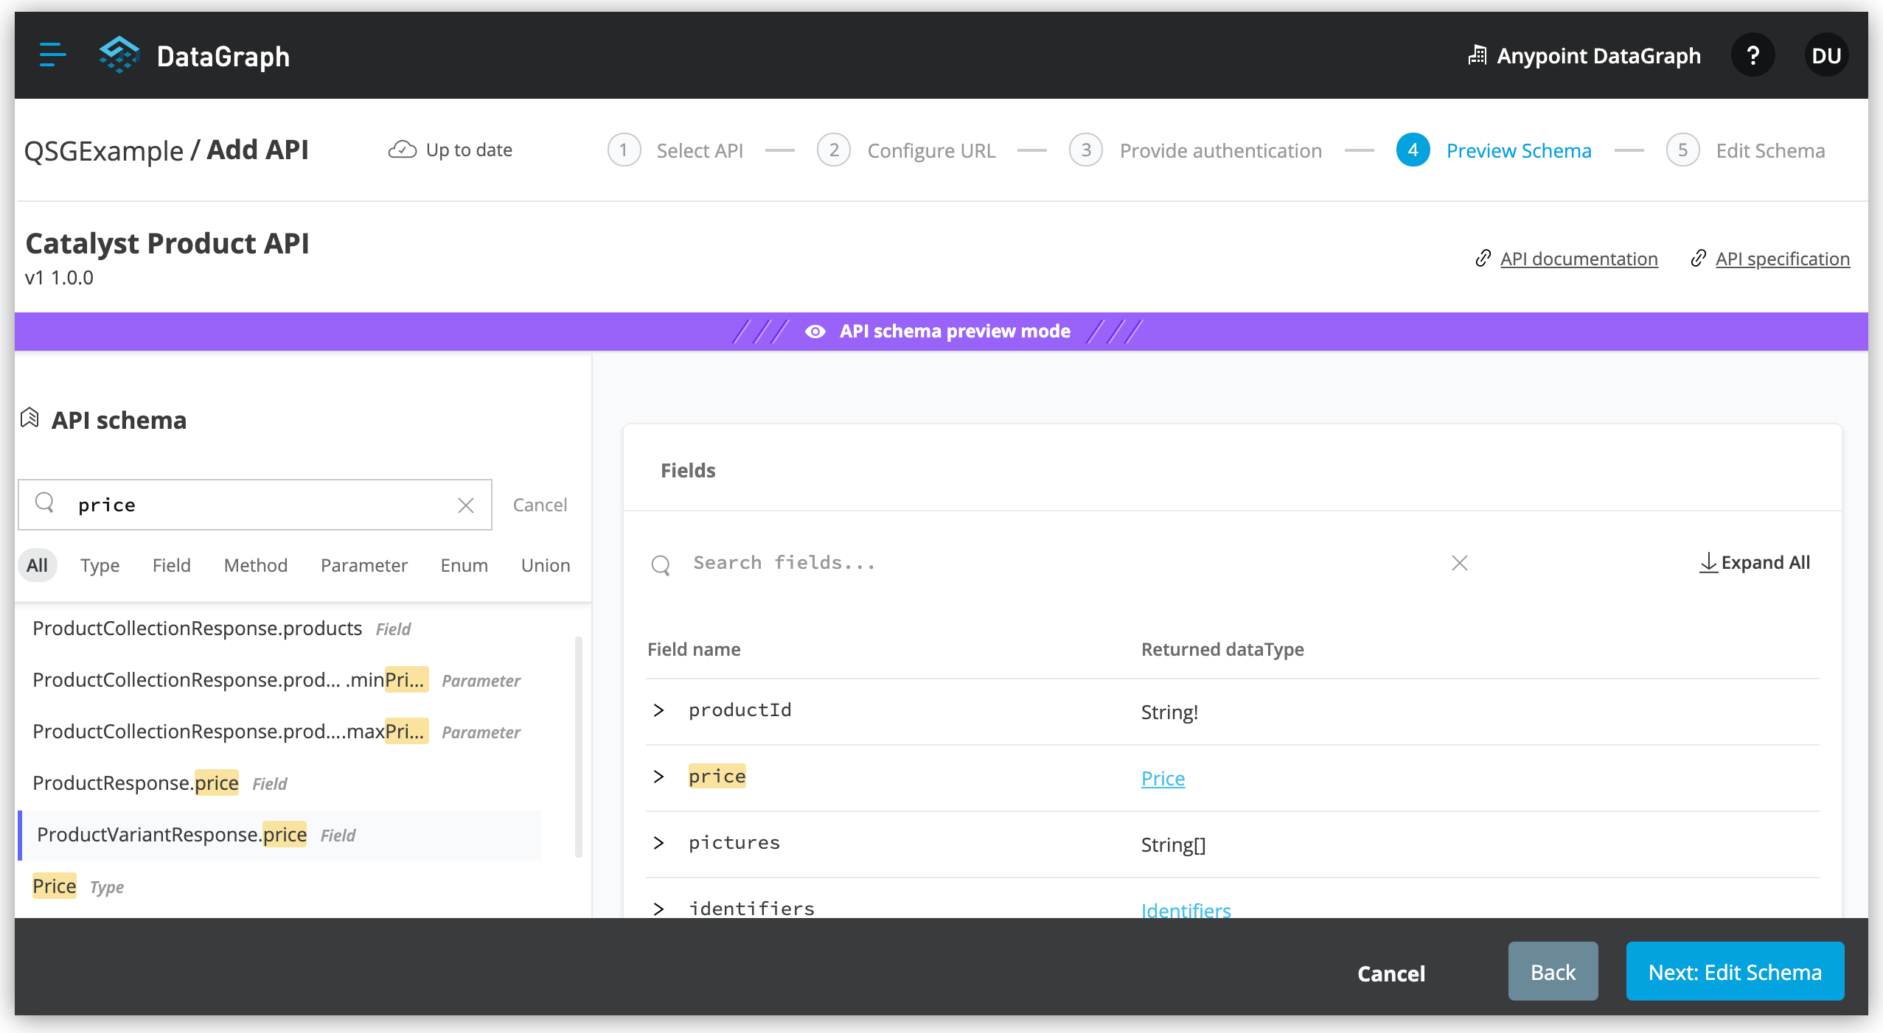Image resolution: width=1883 pixels, height=1033 pixels.
Task: Open the DU user avatar menu
Action: pos(1826,55)
